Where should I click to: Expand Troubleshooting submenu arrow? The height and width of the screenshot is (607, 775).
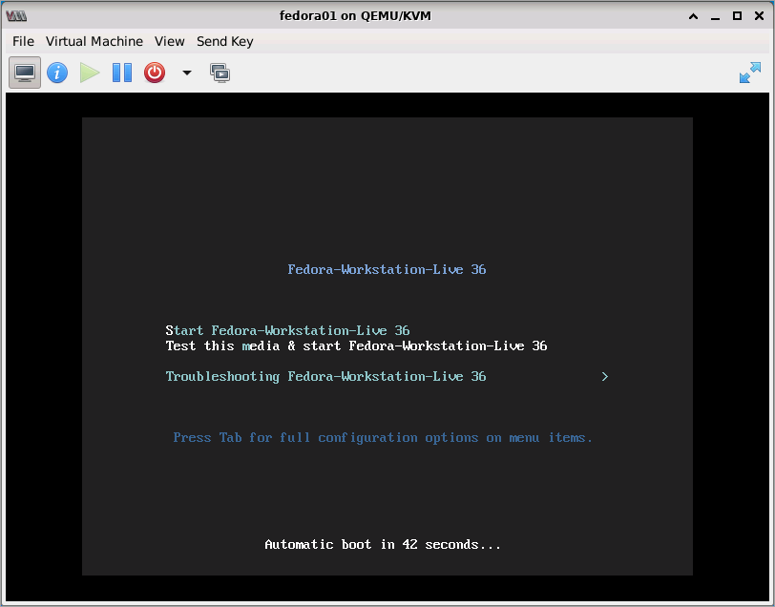(x=605, y=377)
